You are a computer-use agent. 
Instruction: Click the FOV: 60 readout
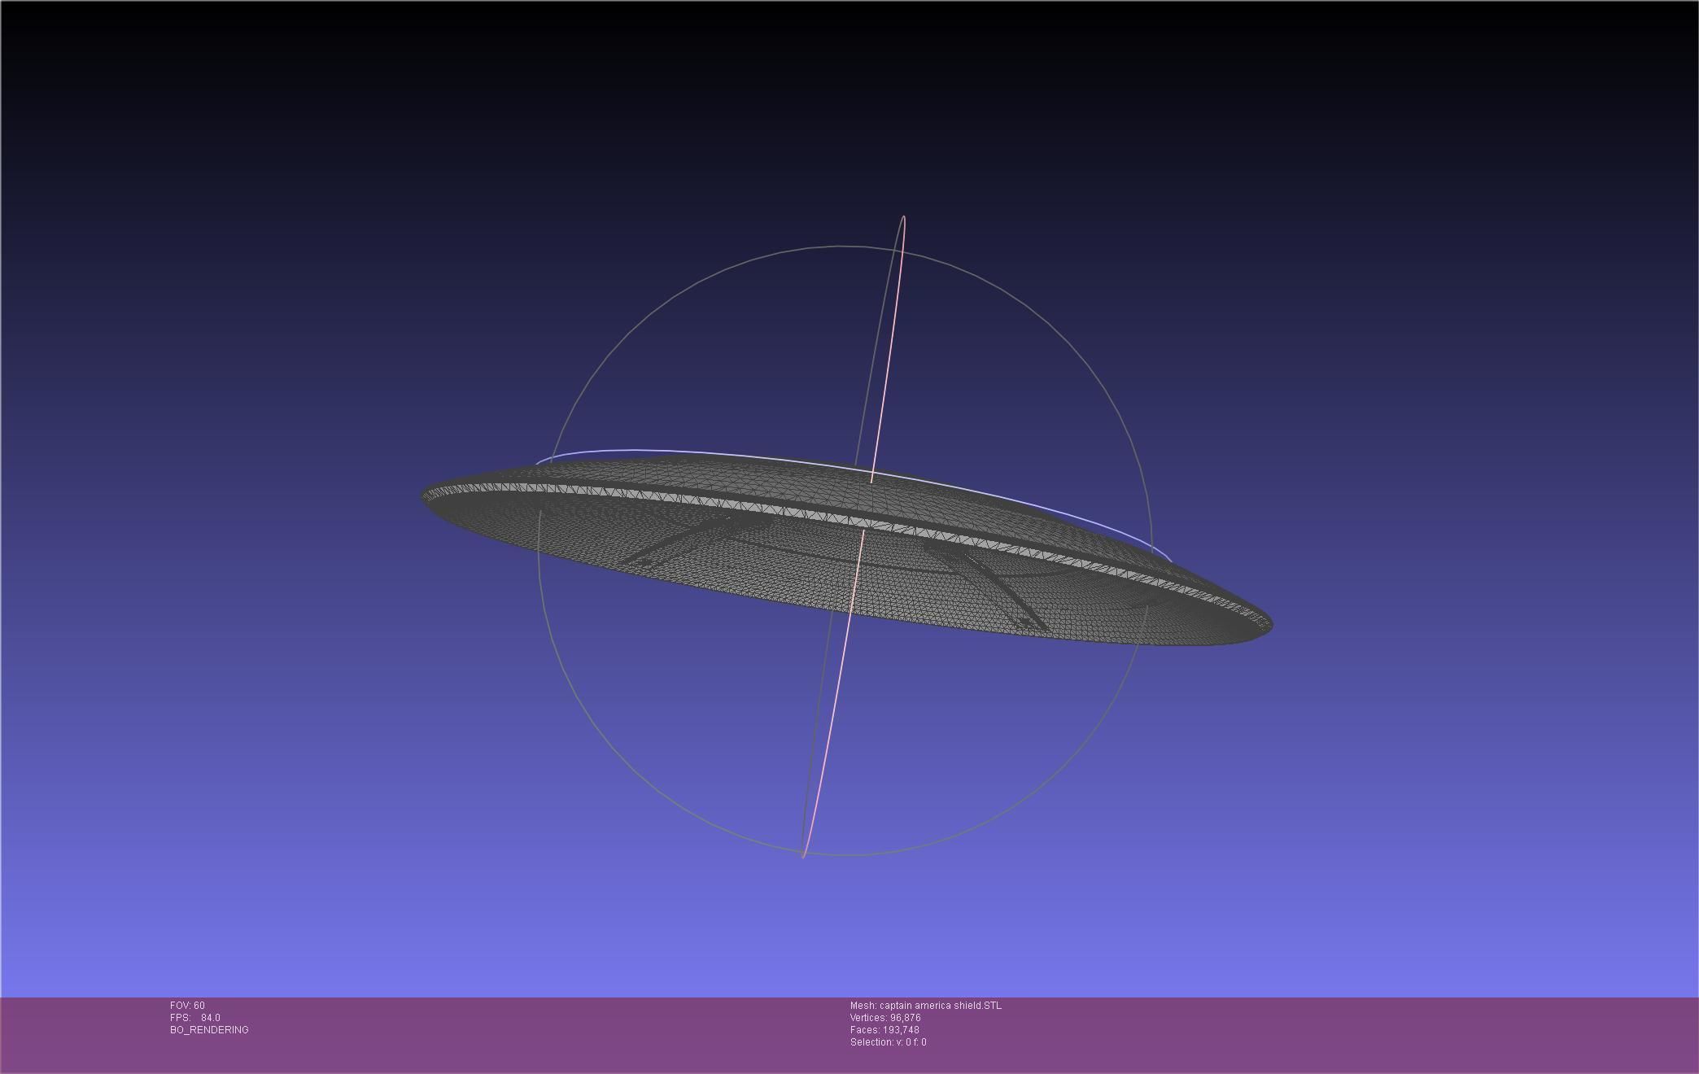coord(187,1006)
